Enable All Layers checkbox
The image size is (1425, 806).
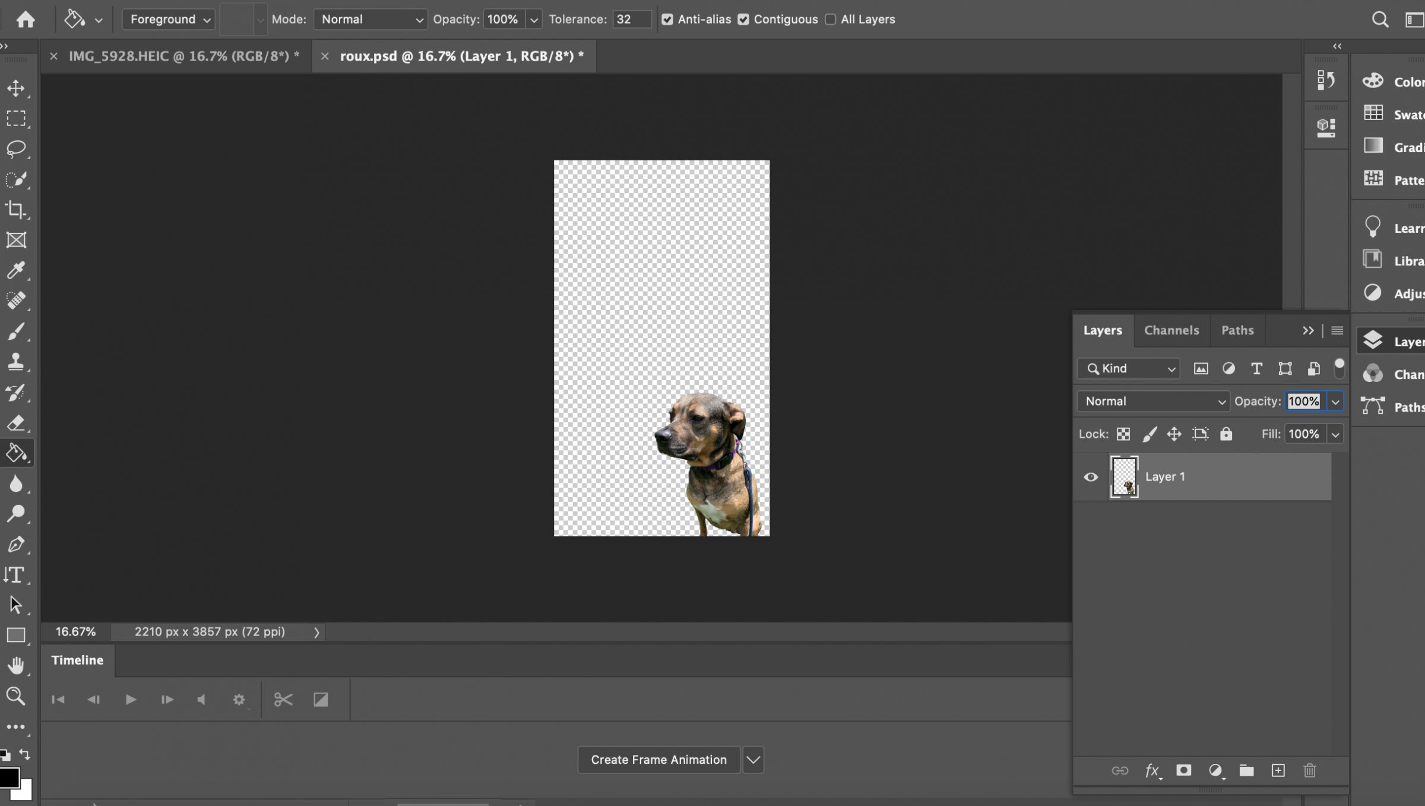831,20
